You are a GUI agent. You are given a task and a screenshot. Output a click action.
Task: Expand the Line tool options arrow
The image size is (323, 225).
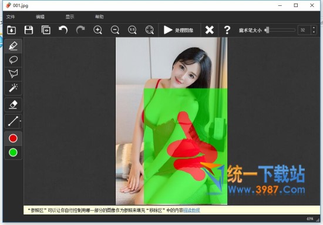(21, 121)
